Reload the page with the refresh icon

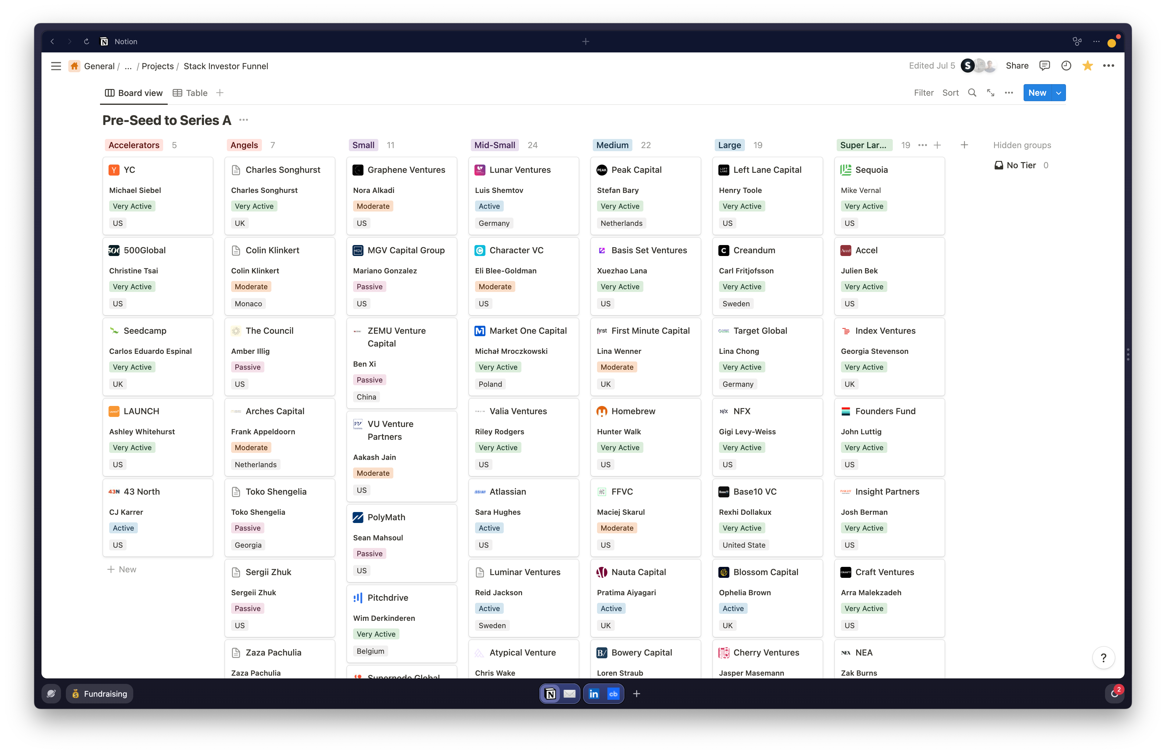[x=86, y=42]
